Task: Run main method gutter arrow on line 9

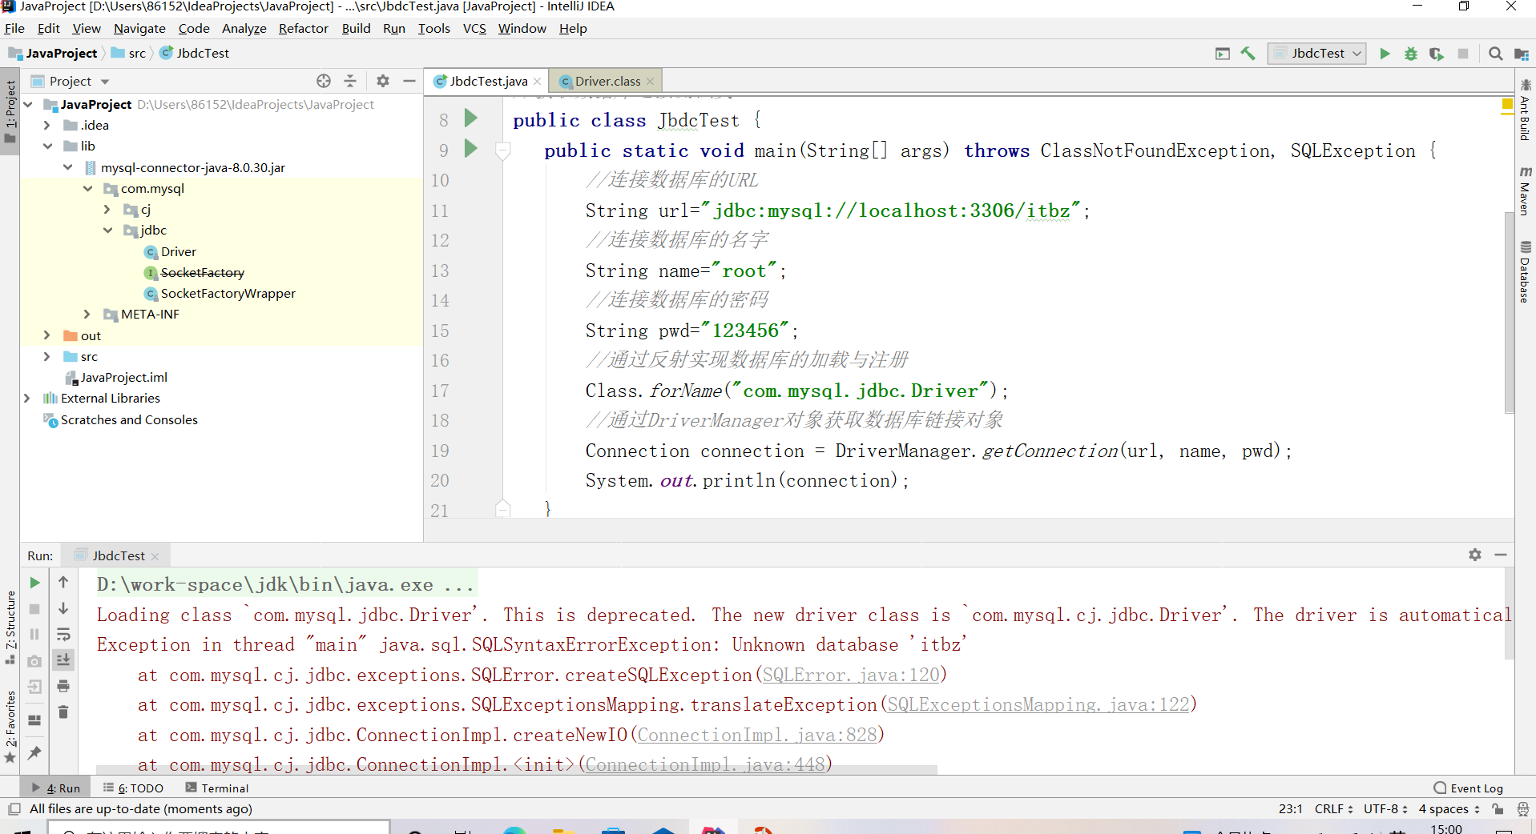Action: 471,149
